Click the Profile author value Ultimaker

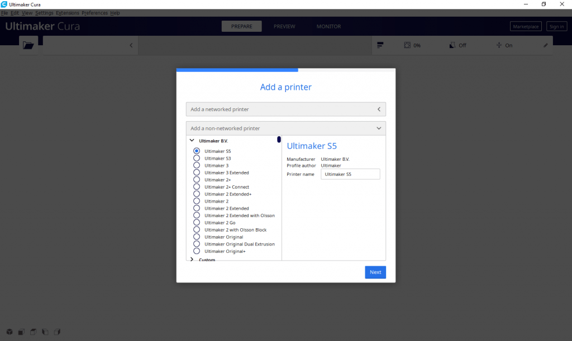[x=331, y=165]
